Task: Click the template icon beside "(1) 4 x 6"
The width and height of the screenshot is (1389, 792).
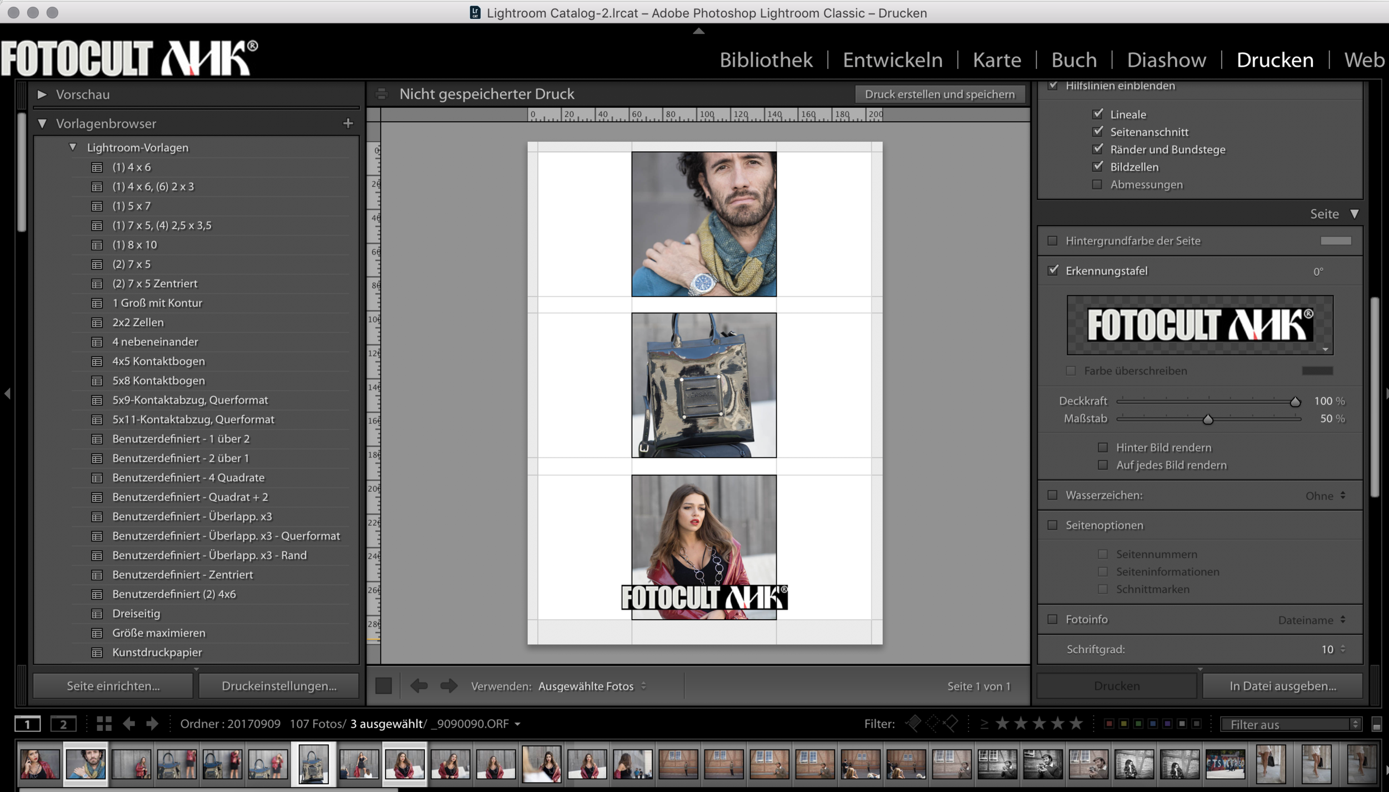Action: pyautogui.click(x=97, y=167)
